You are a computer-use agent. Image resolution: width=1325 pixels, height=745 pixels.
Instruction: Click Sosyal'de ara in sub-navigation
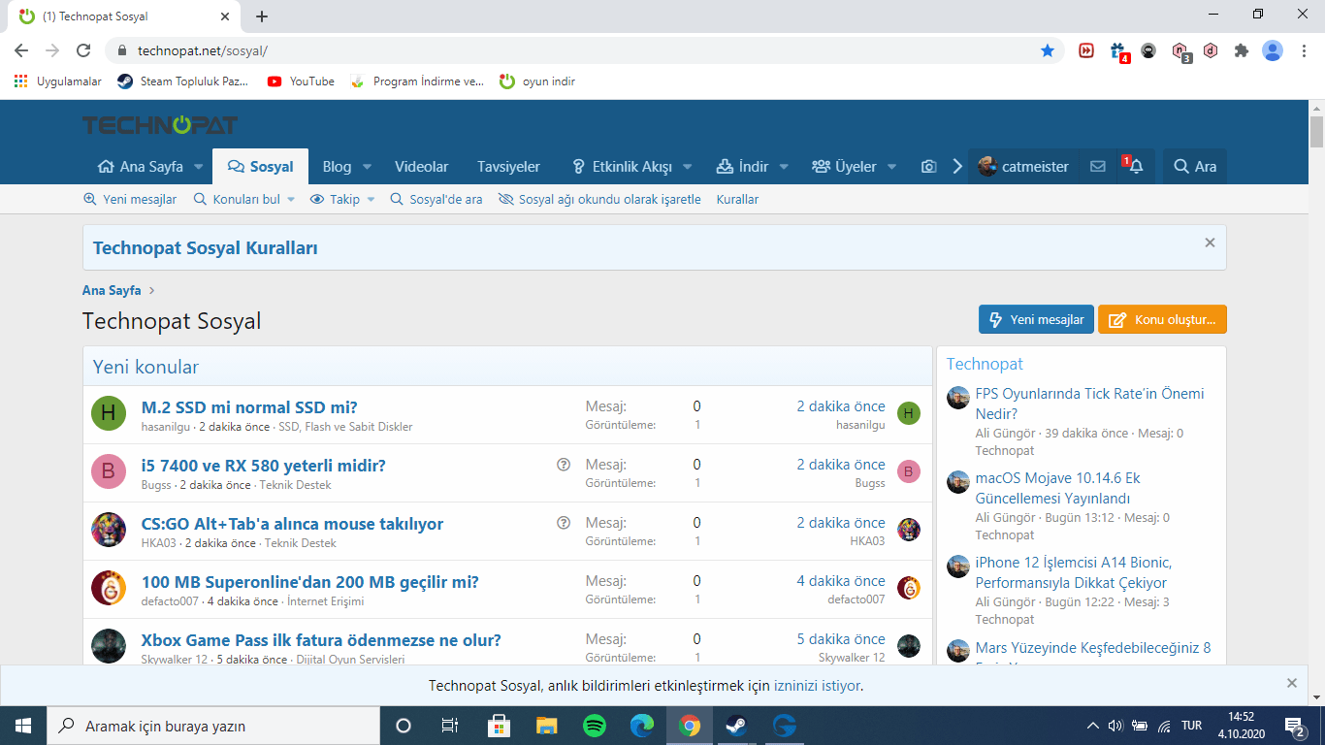pyautogui.click(x=436, y=199)
